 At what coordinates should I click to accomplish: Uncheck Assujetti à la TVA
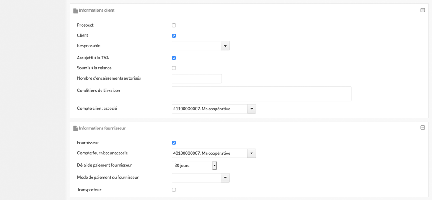coord(174,58)
